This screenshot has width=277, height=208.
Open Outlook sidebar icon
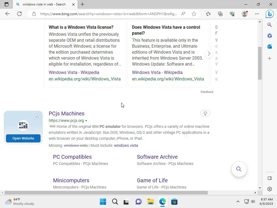[x=270, y=47]
